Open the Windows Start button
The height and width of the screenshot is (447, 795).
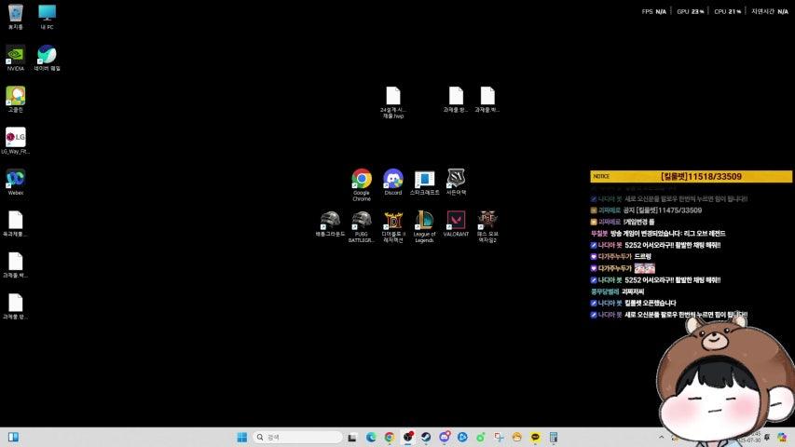tap(242, 437)
